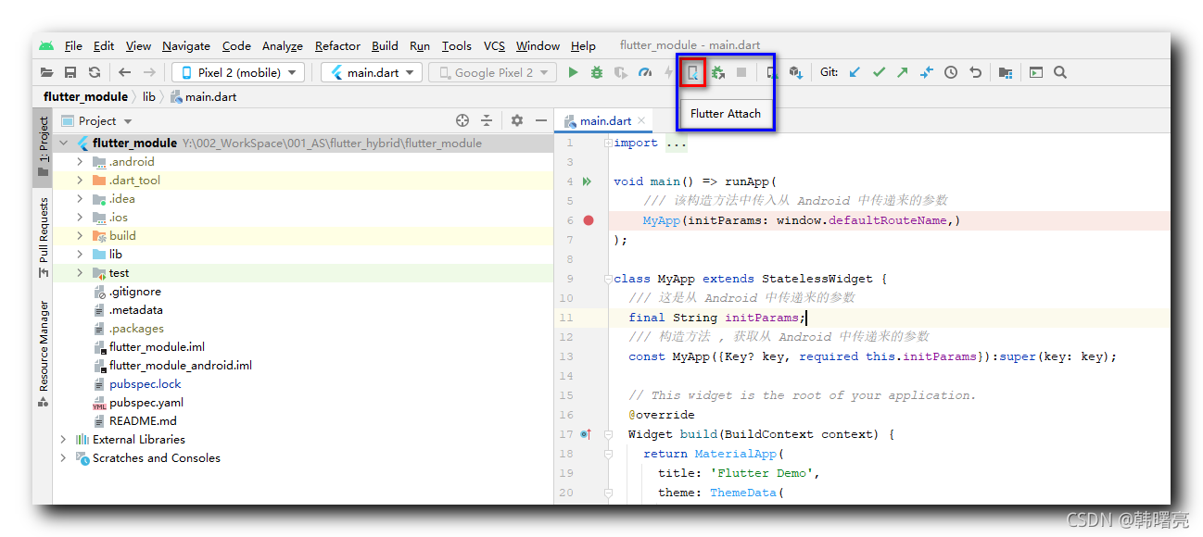Image resolution: width=1203 pixels, height=537 pixels.
Task: Start debugging with the green bug icon
Action: [x=597, y=72]
